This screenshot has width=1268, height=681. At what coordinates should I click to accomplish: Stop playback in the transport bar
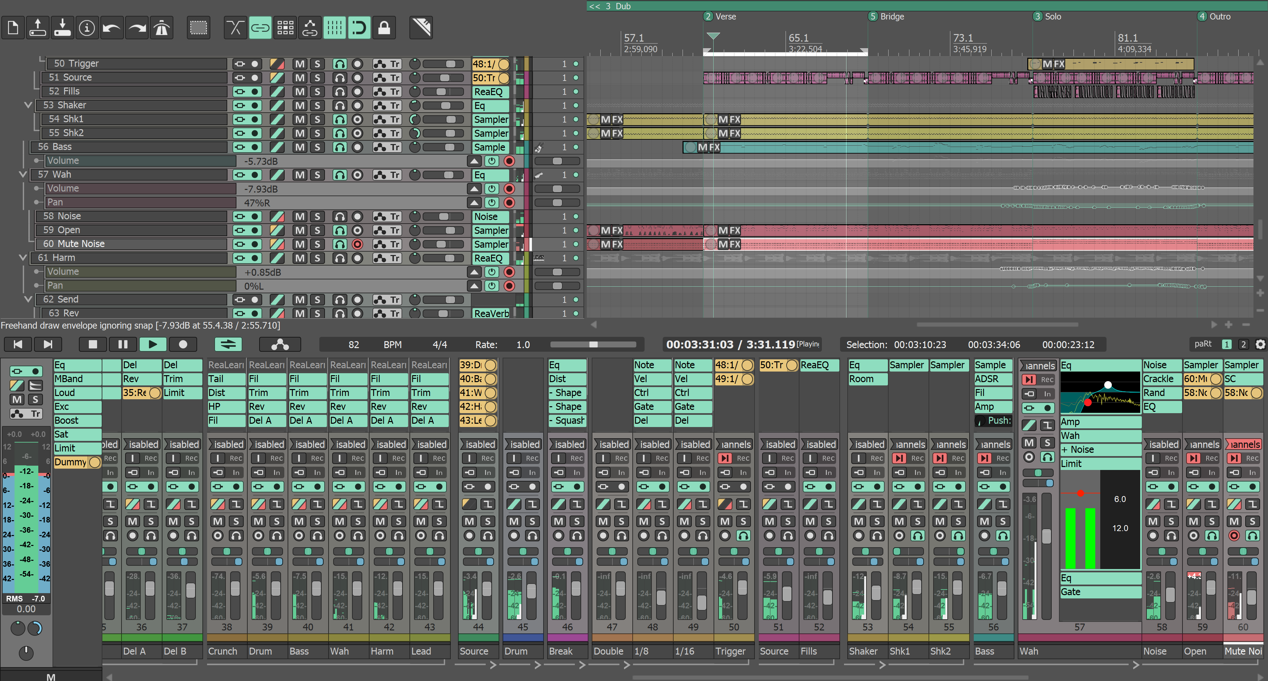[92, 344]
